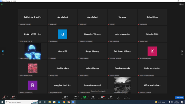
Task: Open Microsoft Store from taskbar
Action: [x=54, y=102]
